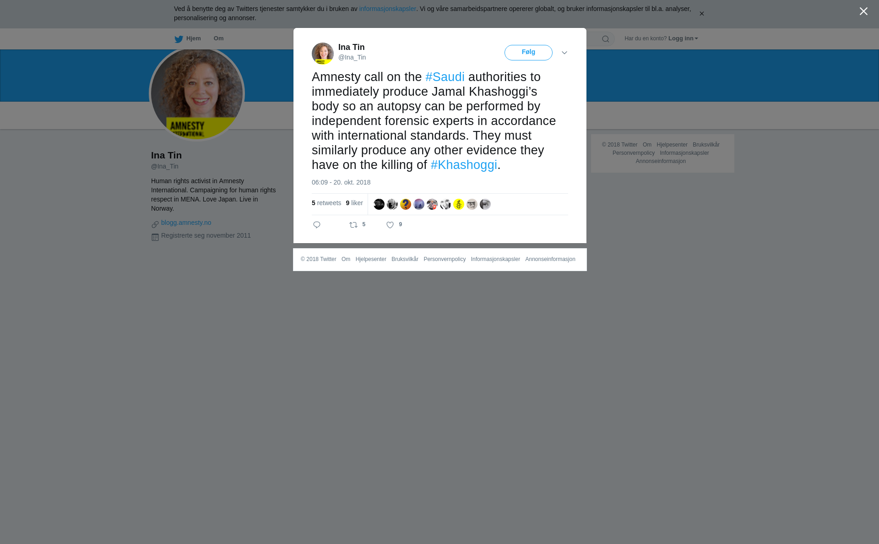Click the large Ina Tin profile photo
879x544 pixels.
(x=197, y=94)
